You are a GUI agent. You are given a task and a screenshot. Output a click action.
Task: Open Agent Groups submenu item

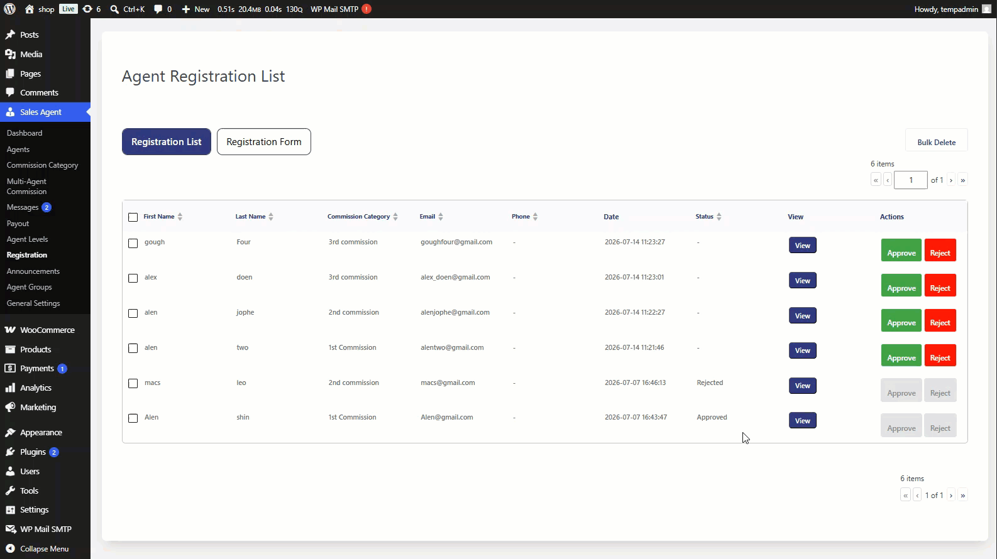coord(30,287)
